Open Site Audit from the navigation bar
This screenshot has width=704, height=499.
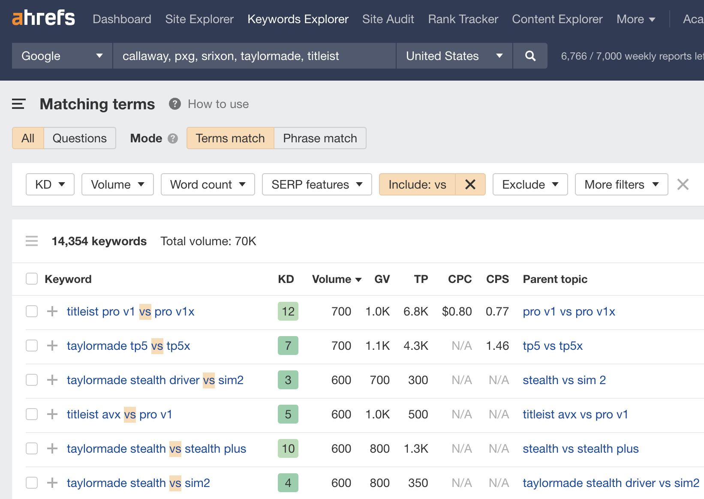click(388, 19)
